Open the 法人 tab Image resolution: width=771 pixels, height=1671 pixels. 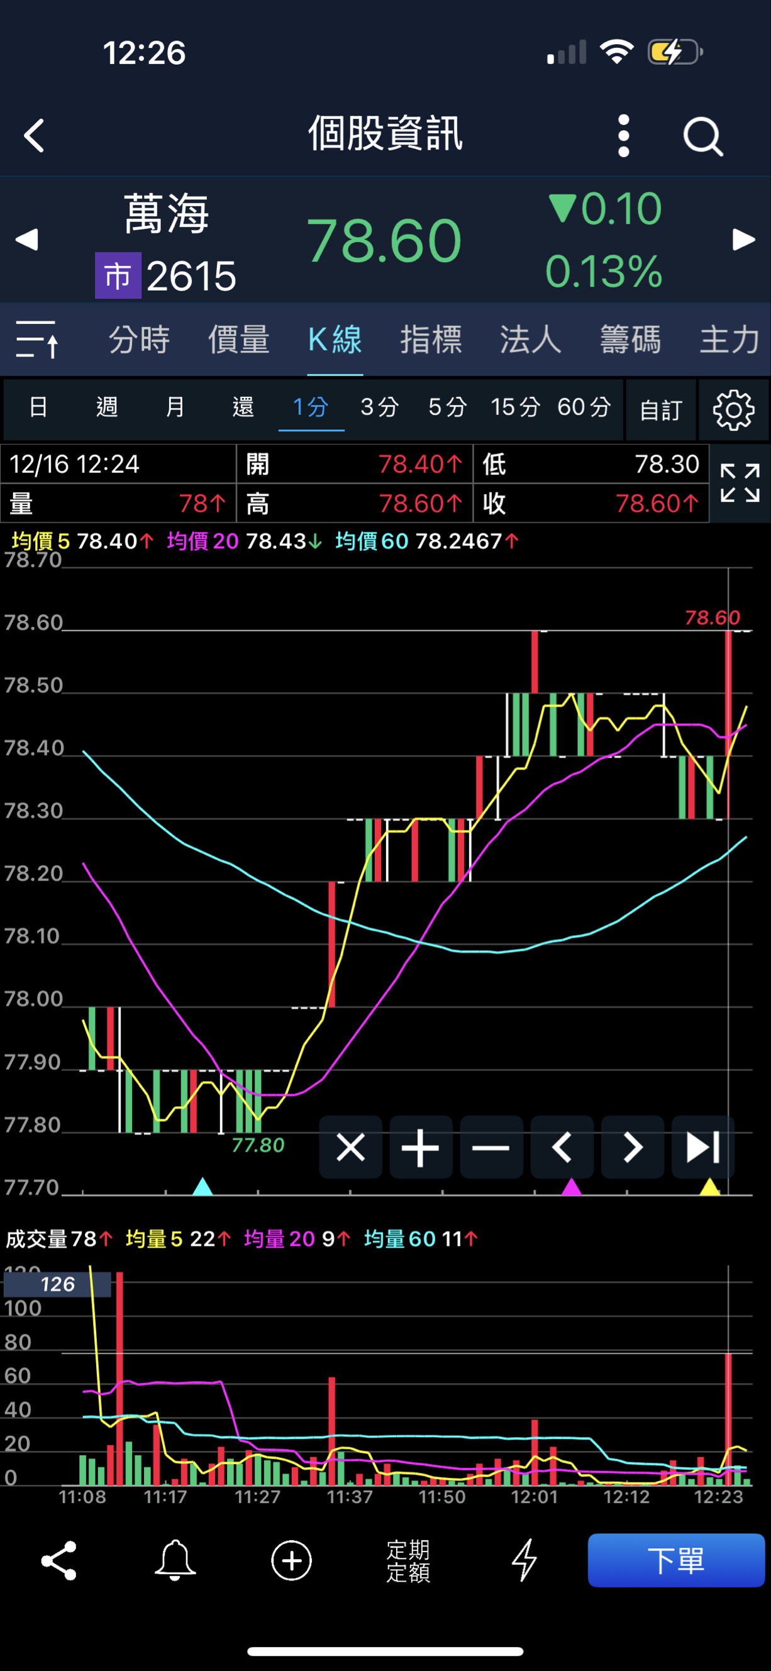coord(530,339)
